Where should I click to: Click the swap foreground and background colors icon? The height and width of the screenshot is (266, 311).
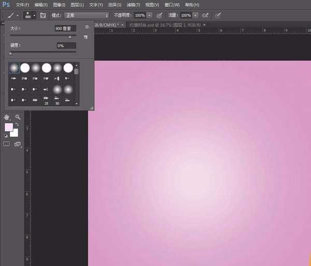tap(17, 124)
